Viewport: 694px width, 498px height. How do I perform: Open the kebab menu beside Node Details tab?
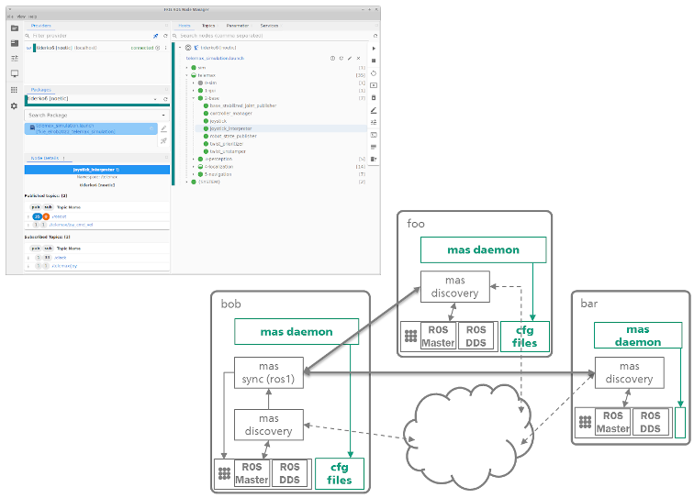[x=63, y=159]
